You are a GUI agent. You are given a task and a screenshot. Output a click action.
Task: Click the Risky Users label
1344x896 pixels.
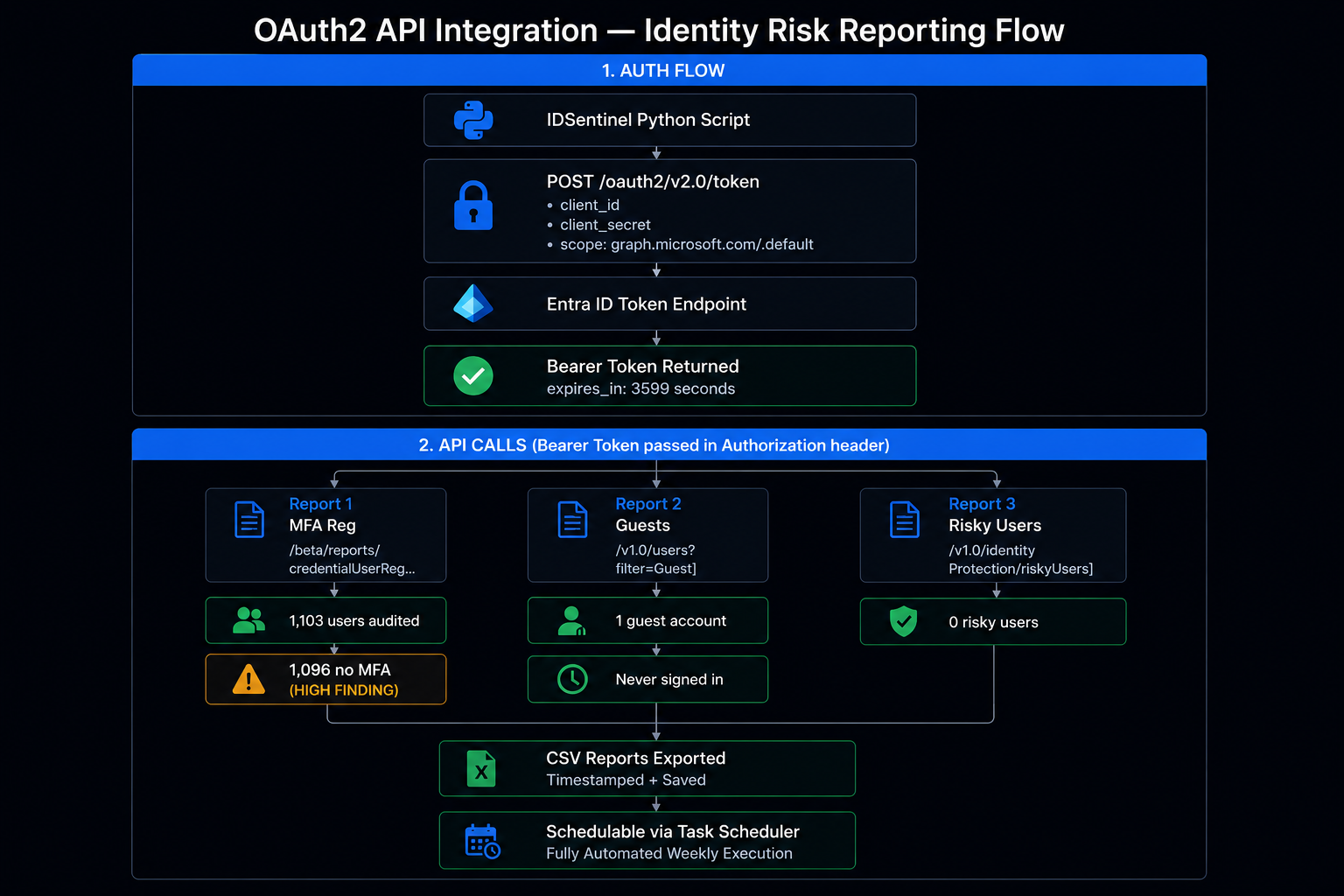pyautogui.click(x=995, y=526)
